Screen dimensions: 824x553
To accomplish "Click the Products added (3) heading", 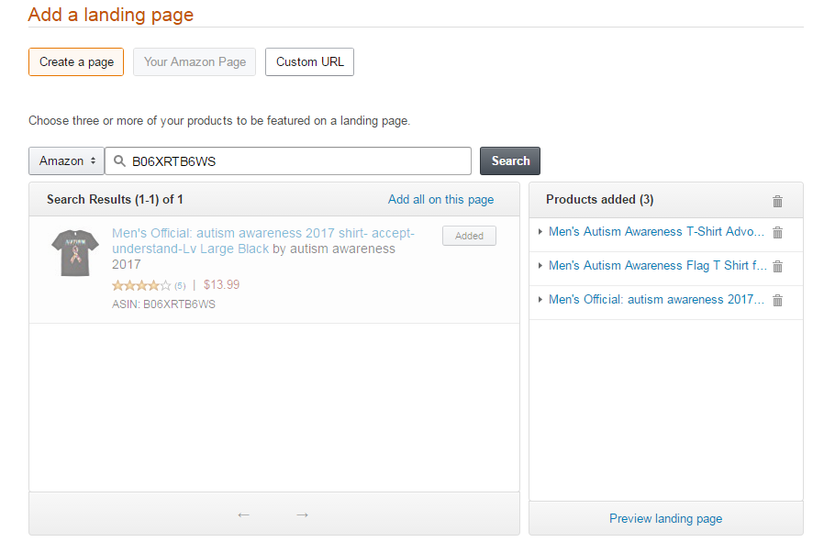I will click(x=599, y=200).
